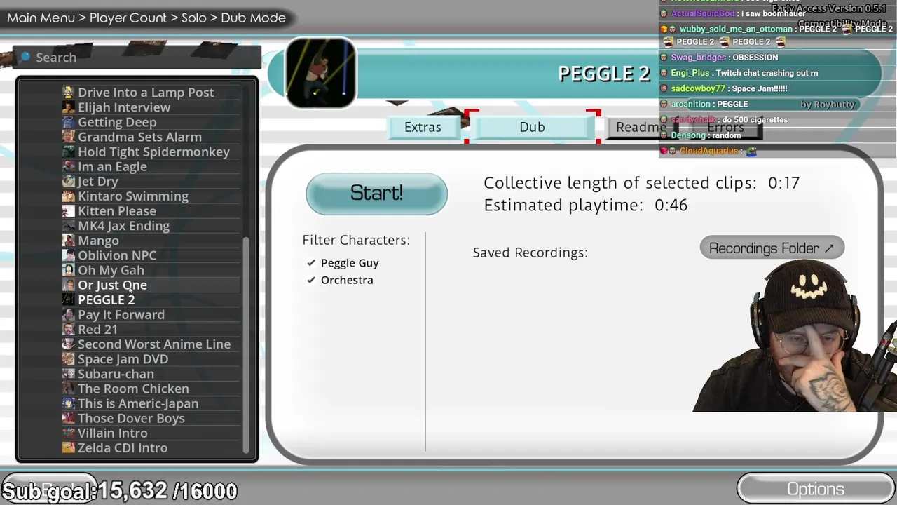This screenshot has height=505, width=897.
Task: Click the Grandma Sets Alarm clip icon
Action: (x=68, y=137)
